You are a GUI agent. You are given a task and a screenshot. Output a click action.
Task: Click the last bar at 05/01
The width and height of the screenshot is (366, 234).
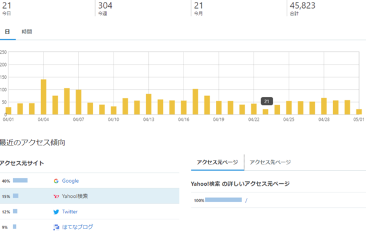(359, 112)
